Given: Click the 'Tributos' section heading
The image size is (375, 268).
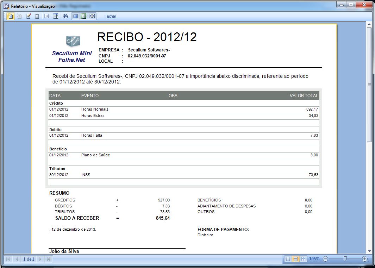Looking at the screenshot, I should tap(57, 169).
